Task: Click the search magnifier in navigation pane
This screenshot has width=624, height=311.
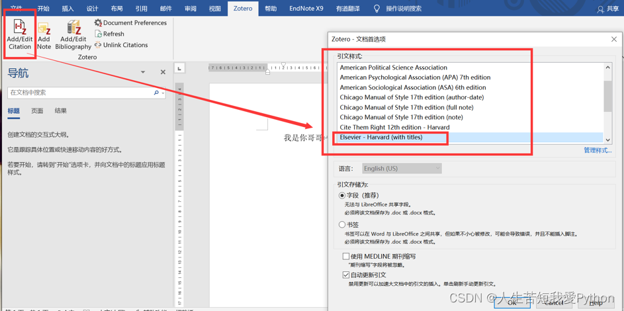Action: (156, 93)
